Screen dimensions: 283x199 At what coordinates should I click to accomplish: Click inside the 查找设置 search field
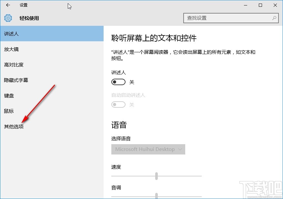pos(226,18)
